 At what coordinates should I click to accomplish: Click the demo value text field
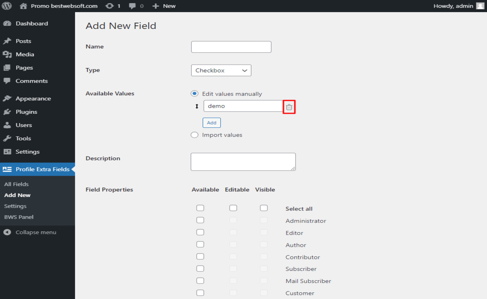[x=243, y=106]
